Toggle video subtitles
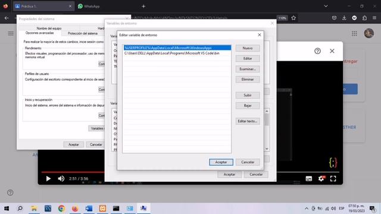 [309, 178]
